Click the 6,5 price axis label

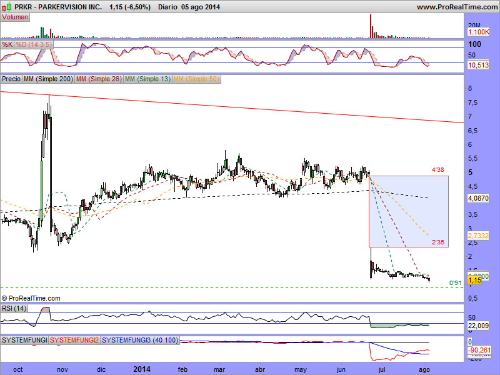point(472,131)
